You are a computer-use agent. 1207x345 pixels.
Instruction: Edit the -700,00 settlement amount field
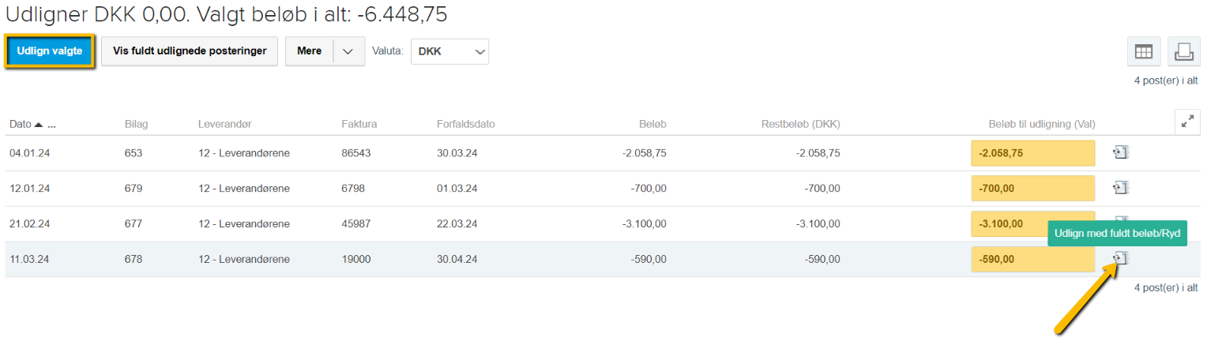pyautogui.click(x=1032, y=189)
